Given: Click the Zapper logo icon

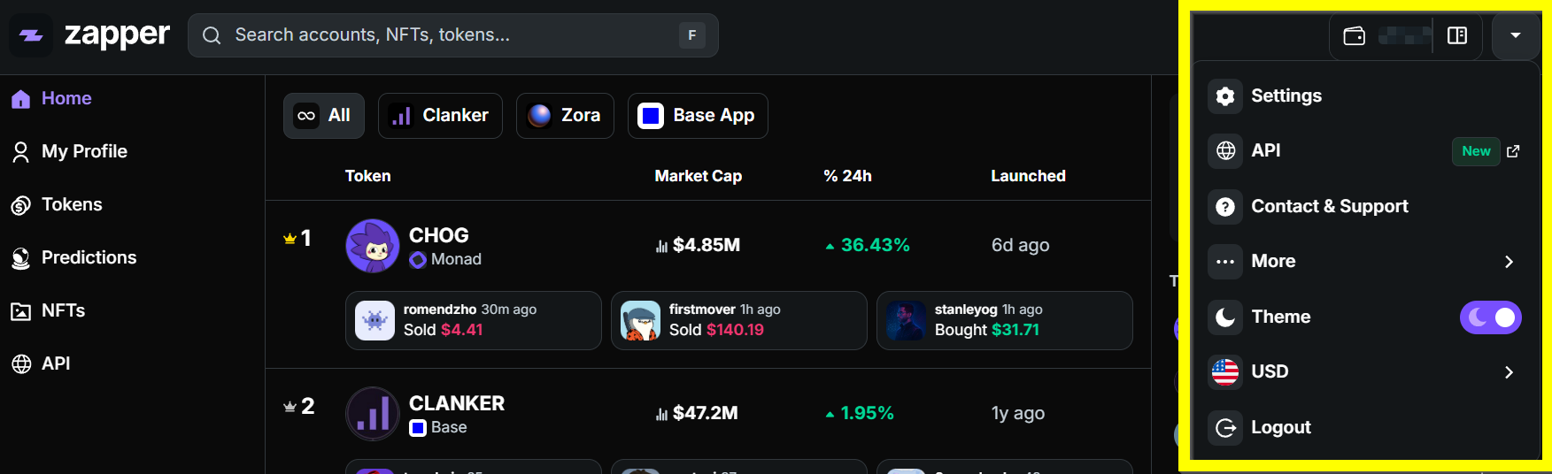Looking at the screenshot, I should pyautogui.click(x=31, y=35).
